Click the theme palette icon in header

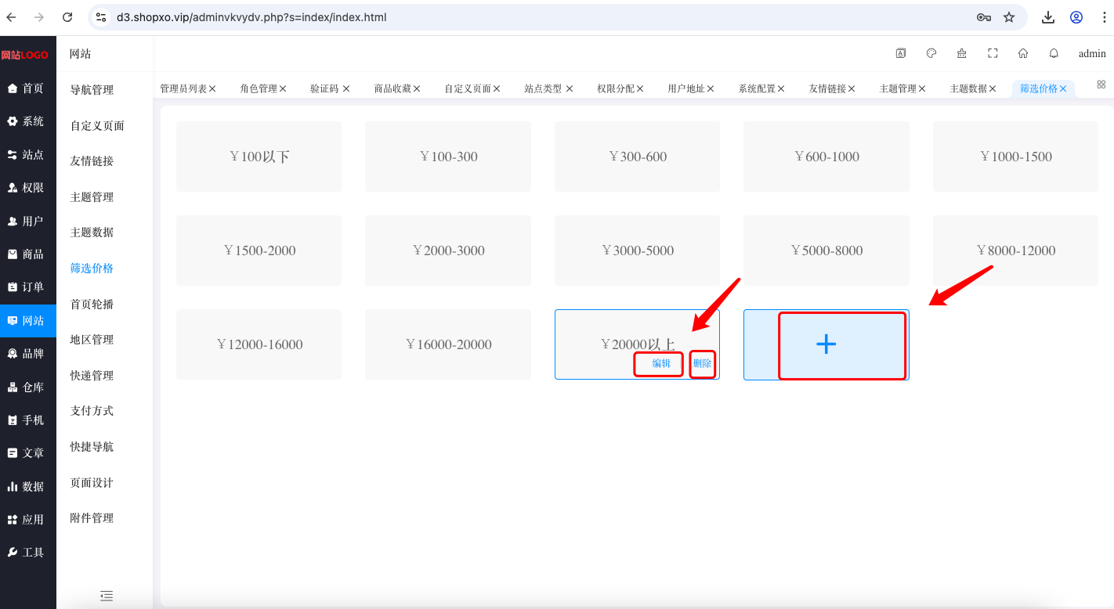coord(931,53)
